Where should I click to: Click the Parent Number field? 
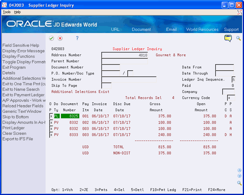click(125, 61)
